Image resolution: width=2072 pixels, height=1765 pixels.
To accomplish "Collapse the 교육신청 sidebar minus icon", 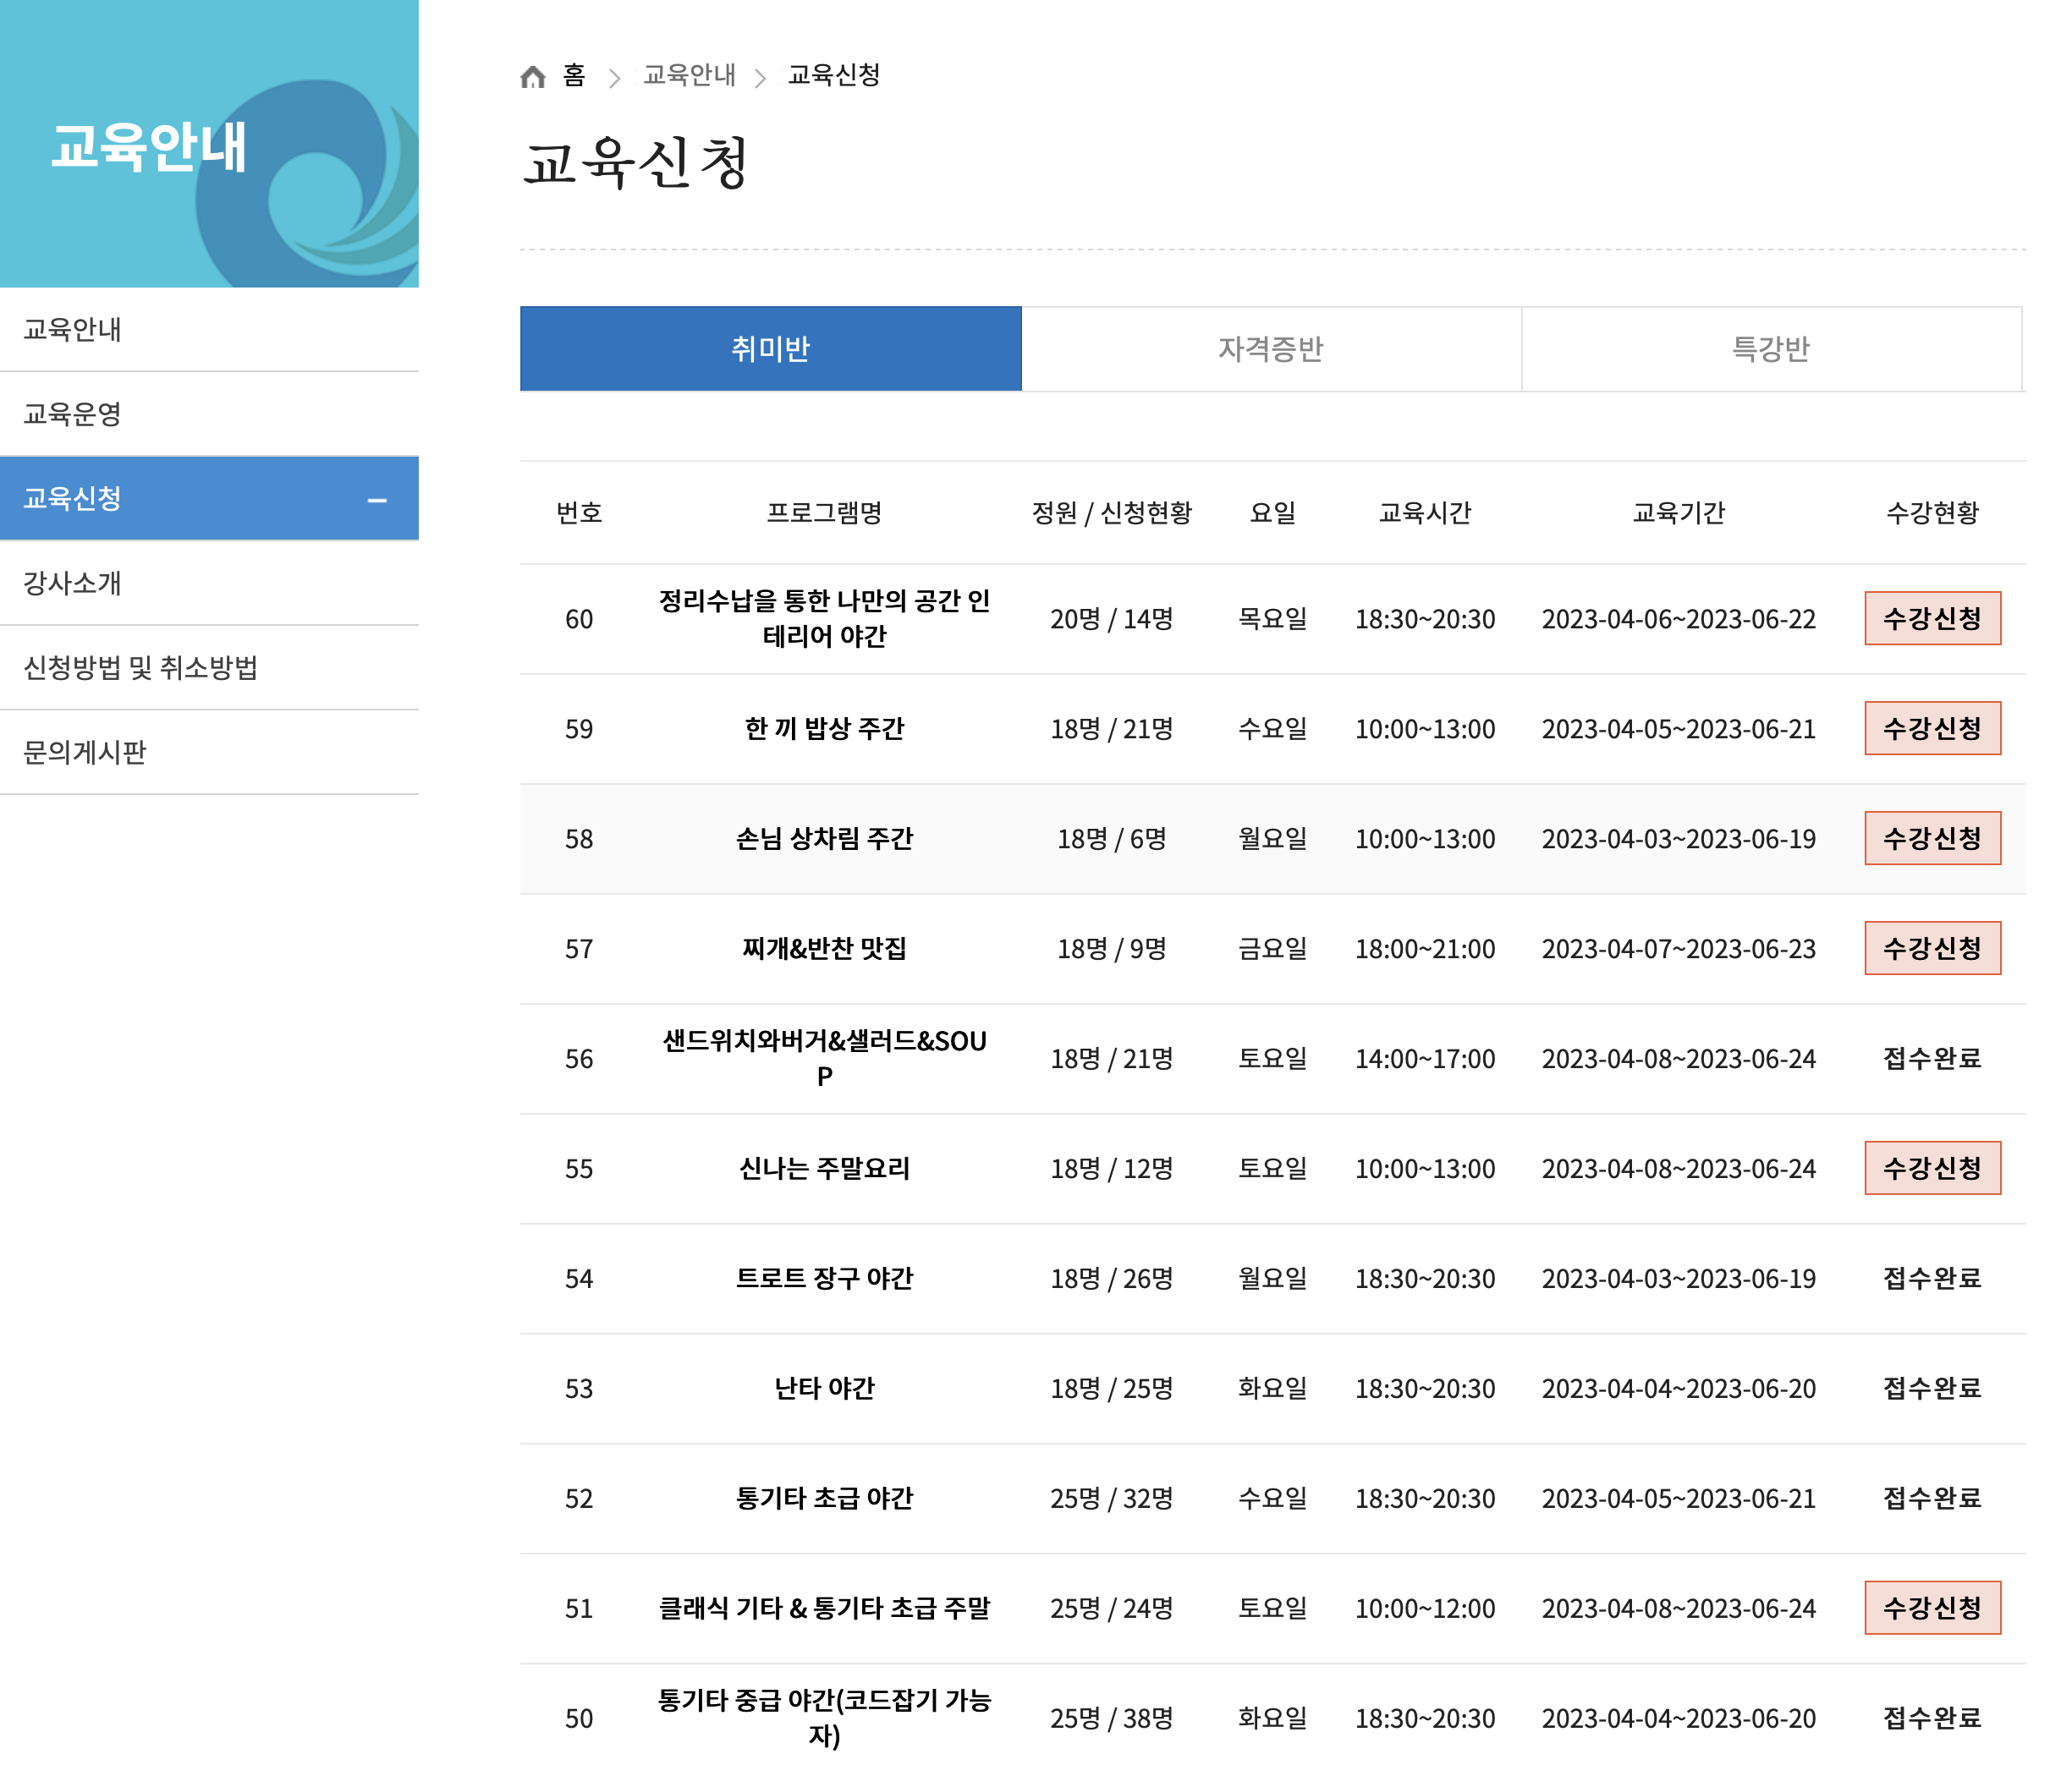I will click(x=377, y=500).
